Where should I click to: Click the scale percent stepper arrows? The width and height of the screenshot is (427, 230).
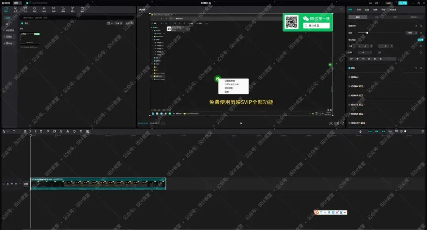tap(416, 33)
